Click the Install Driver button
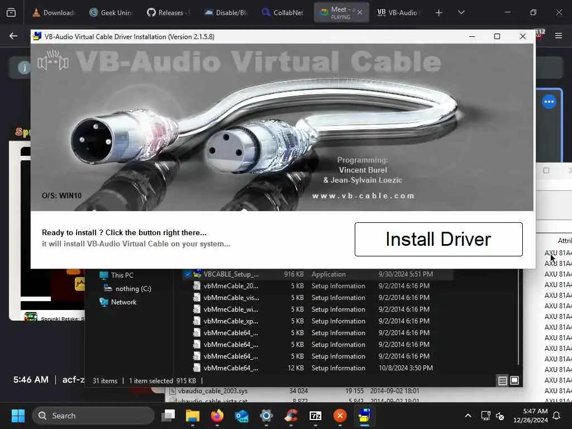This screenshot has width=572, height=429. pyautogui.click(x=438, y=239)
